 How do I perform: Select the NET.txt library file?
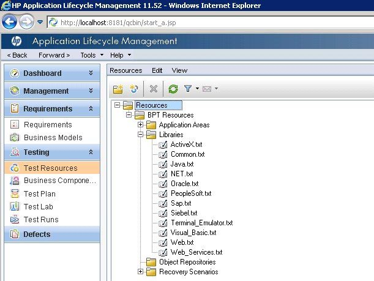pyautogui.click(x=182, y=174)
